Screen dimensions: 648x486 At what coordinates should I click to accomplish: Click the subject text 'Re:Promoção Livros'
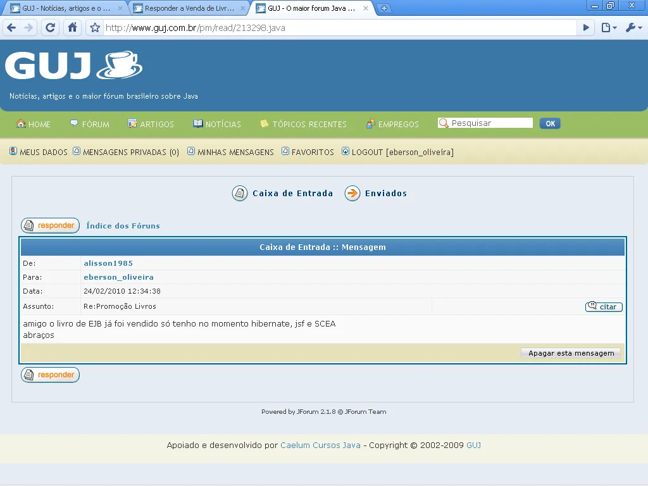120,307
